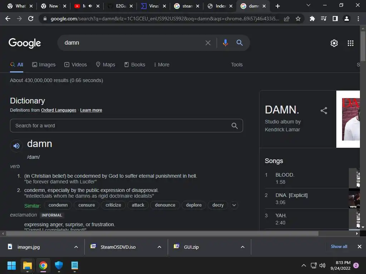The image size is (366, 274).
Task: Select the All results tab
Action: [x=16, y=65]
